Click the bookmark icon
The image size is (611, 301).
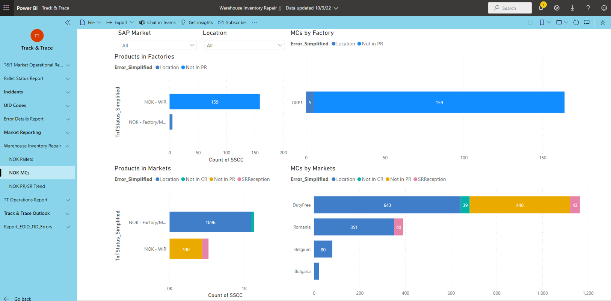tap(542, 23)
